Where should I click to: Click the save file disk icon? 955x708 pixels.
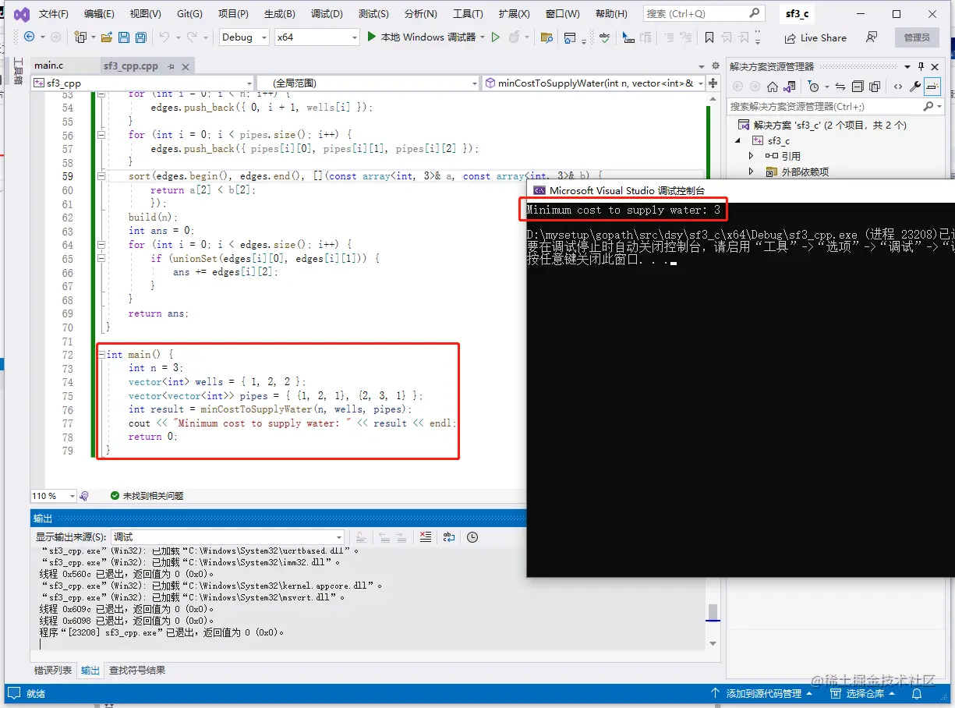pos(123,37)
